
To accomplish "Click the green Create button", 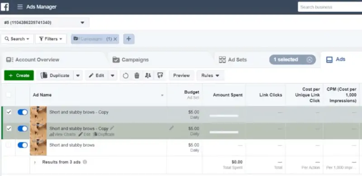I will coord(19,76).
